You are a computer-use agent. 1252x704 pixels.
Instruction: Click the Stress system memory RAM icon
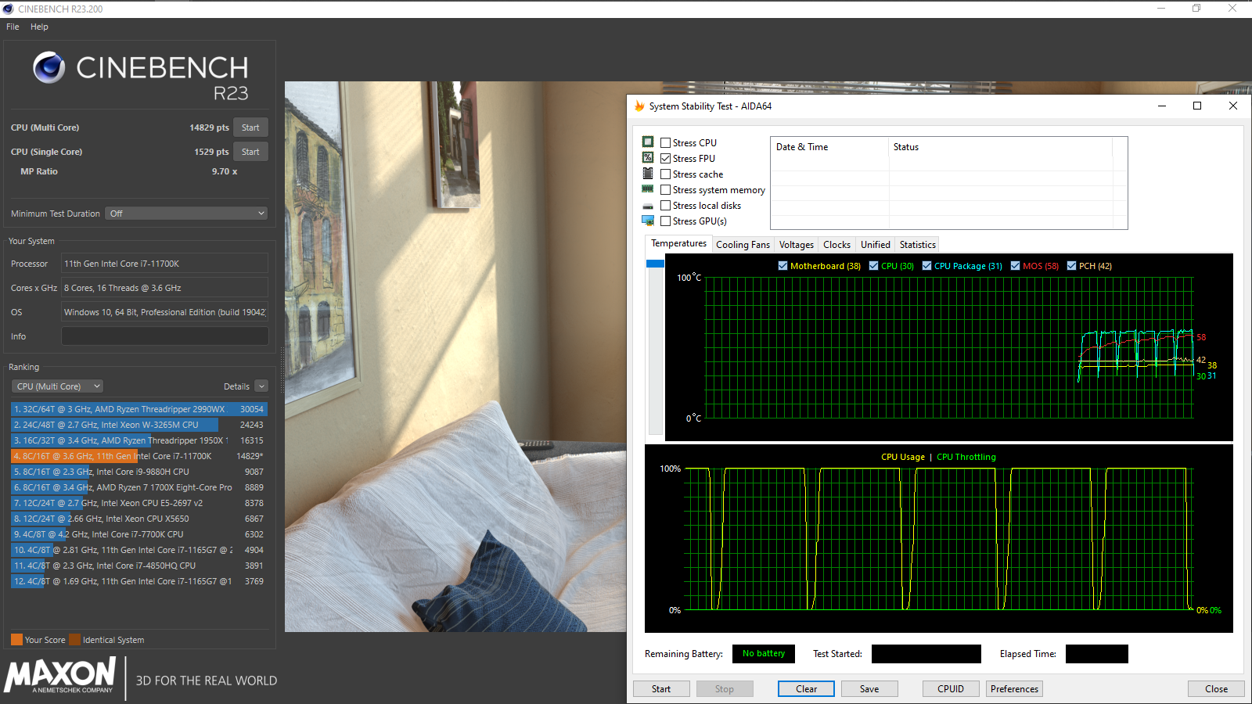point(648,189)
